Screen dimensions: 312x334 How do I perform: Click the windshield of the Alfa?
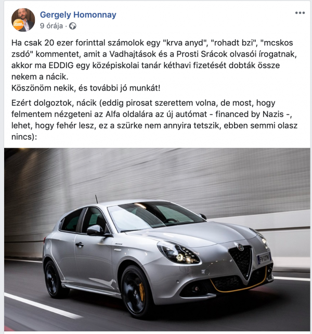(x=155, y=215)
